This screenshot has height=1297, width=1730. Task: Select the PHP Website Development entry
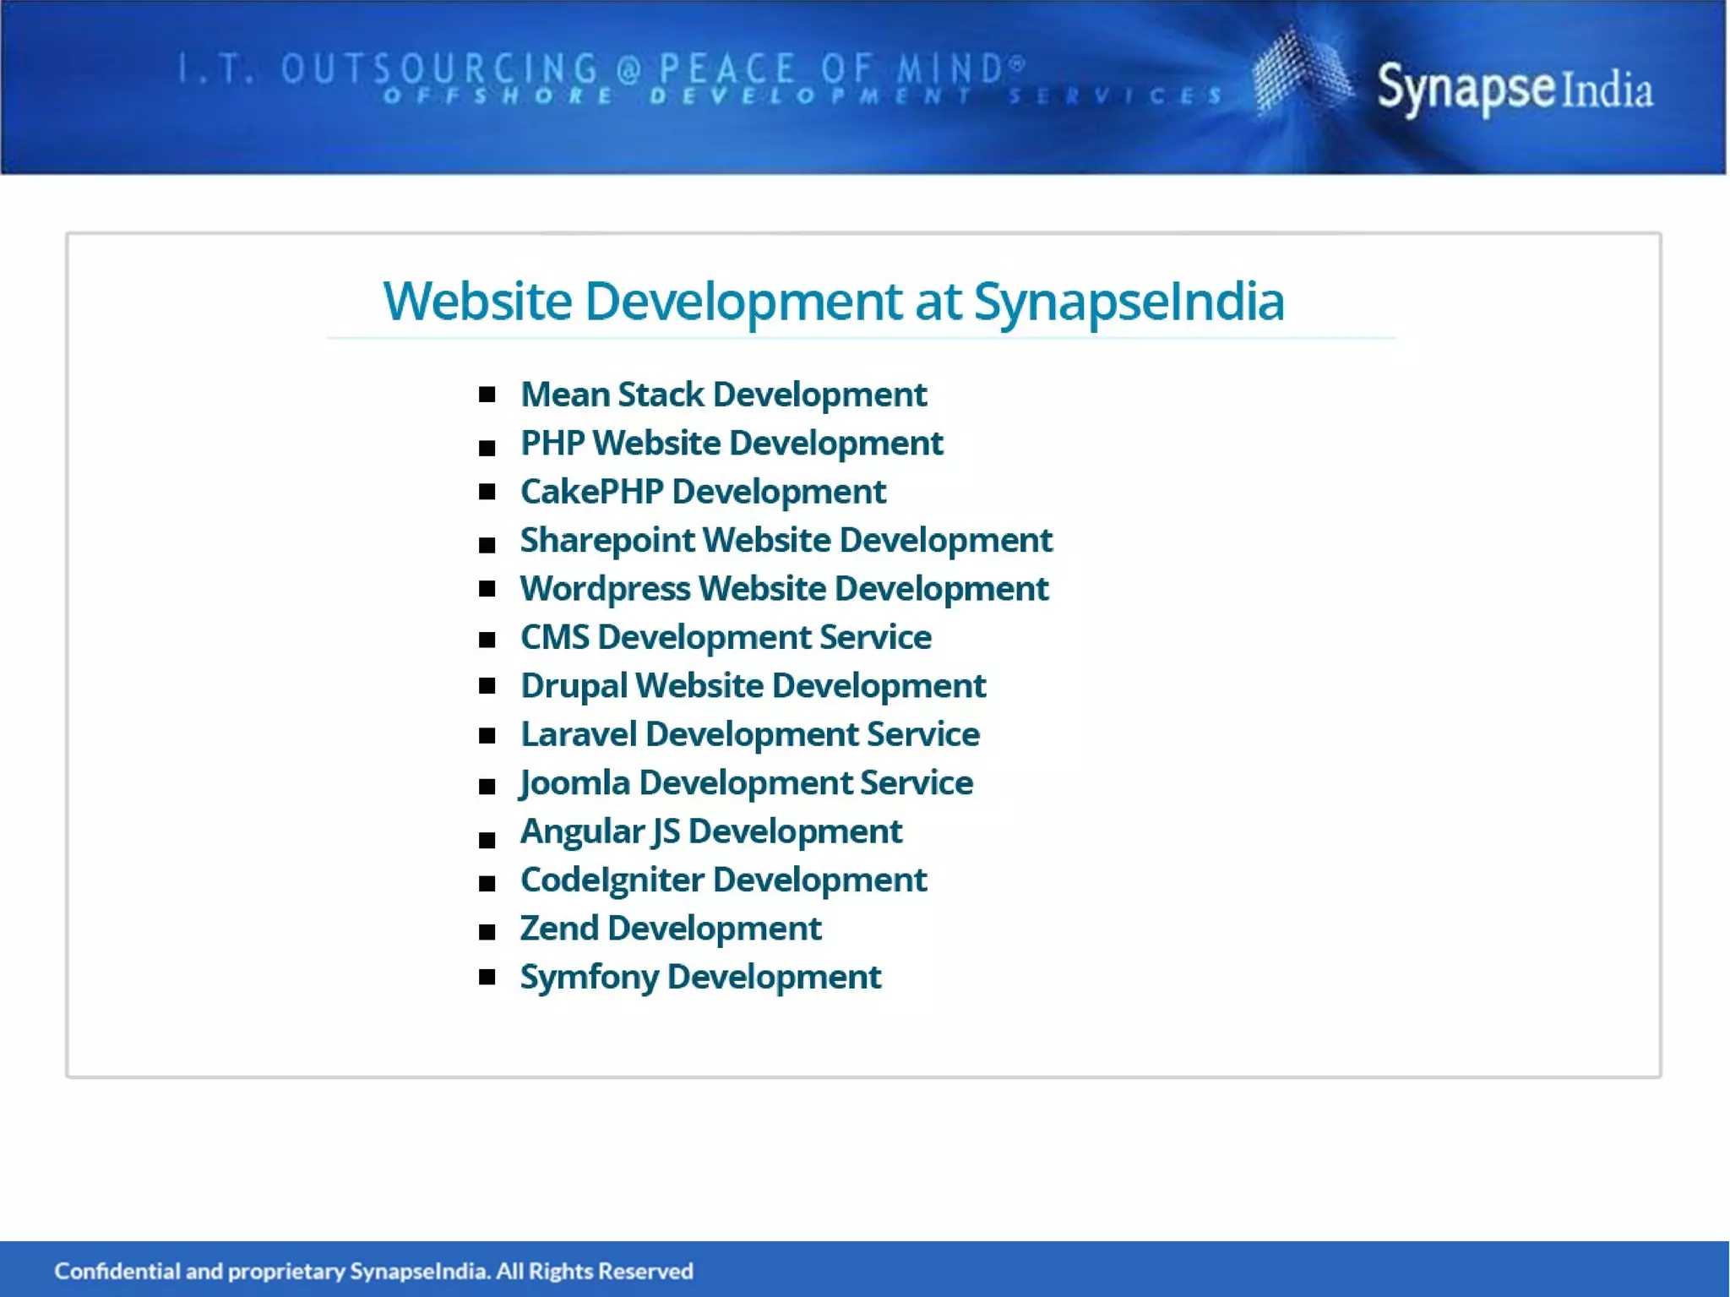coord(731,444)
